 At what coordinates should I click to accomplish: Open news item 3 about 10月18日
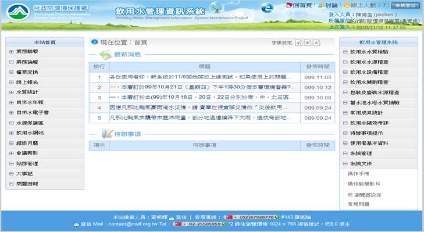pos(201,97)
